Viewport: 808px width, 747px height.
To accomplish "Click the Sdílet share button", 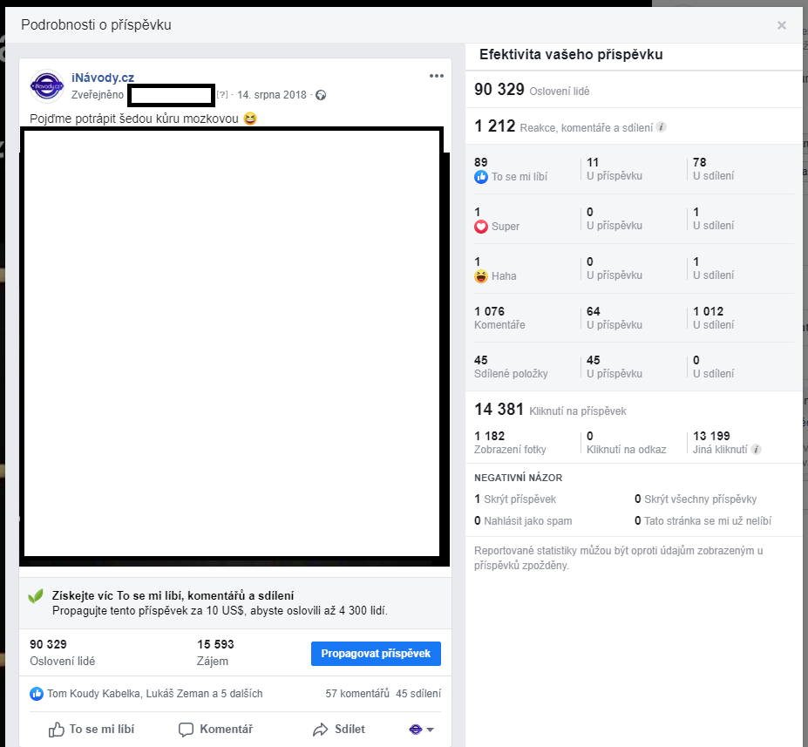I will pos(338,729).
